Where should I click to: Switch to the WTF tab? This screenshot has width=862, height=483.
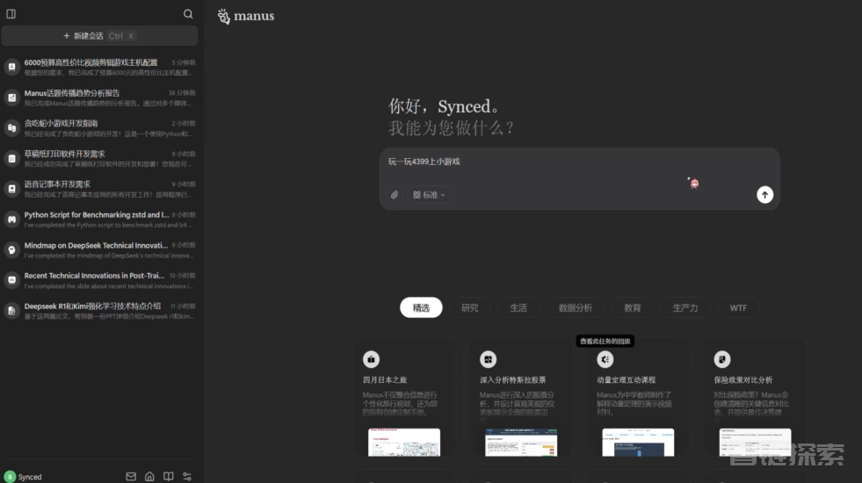(738, 307)
